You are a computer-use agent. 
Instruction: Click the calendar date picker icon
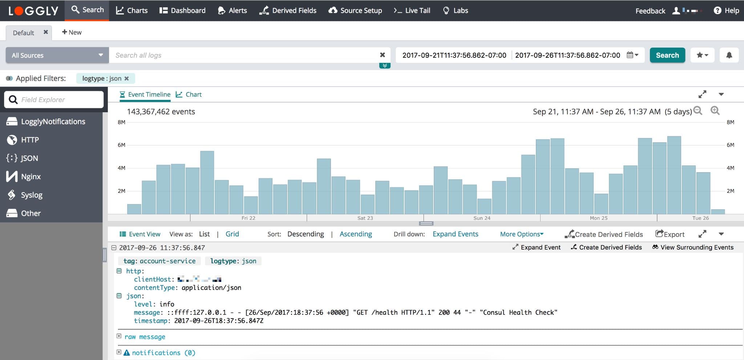(632, 55)
